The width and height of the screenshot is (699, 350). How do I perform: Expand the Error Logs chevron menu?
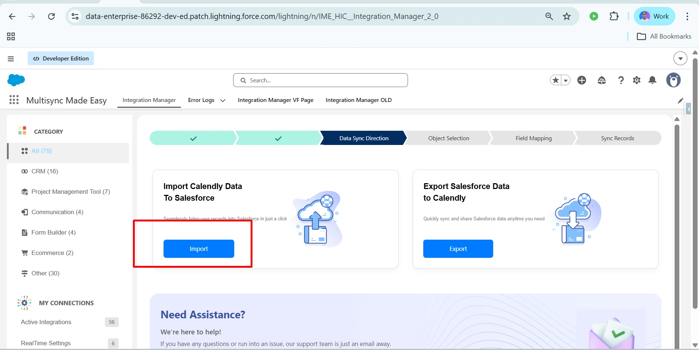(x=223, y=101)
